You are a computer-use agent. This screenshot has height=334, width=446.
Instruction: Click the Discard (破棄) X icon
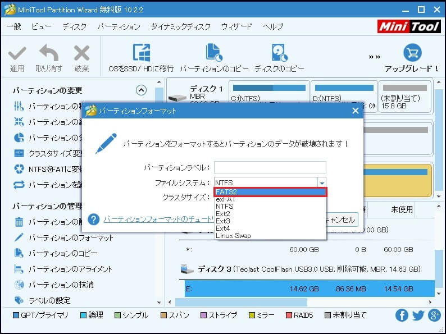click(x=81, y=53)
